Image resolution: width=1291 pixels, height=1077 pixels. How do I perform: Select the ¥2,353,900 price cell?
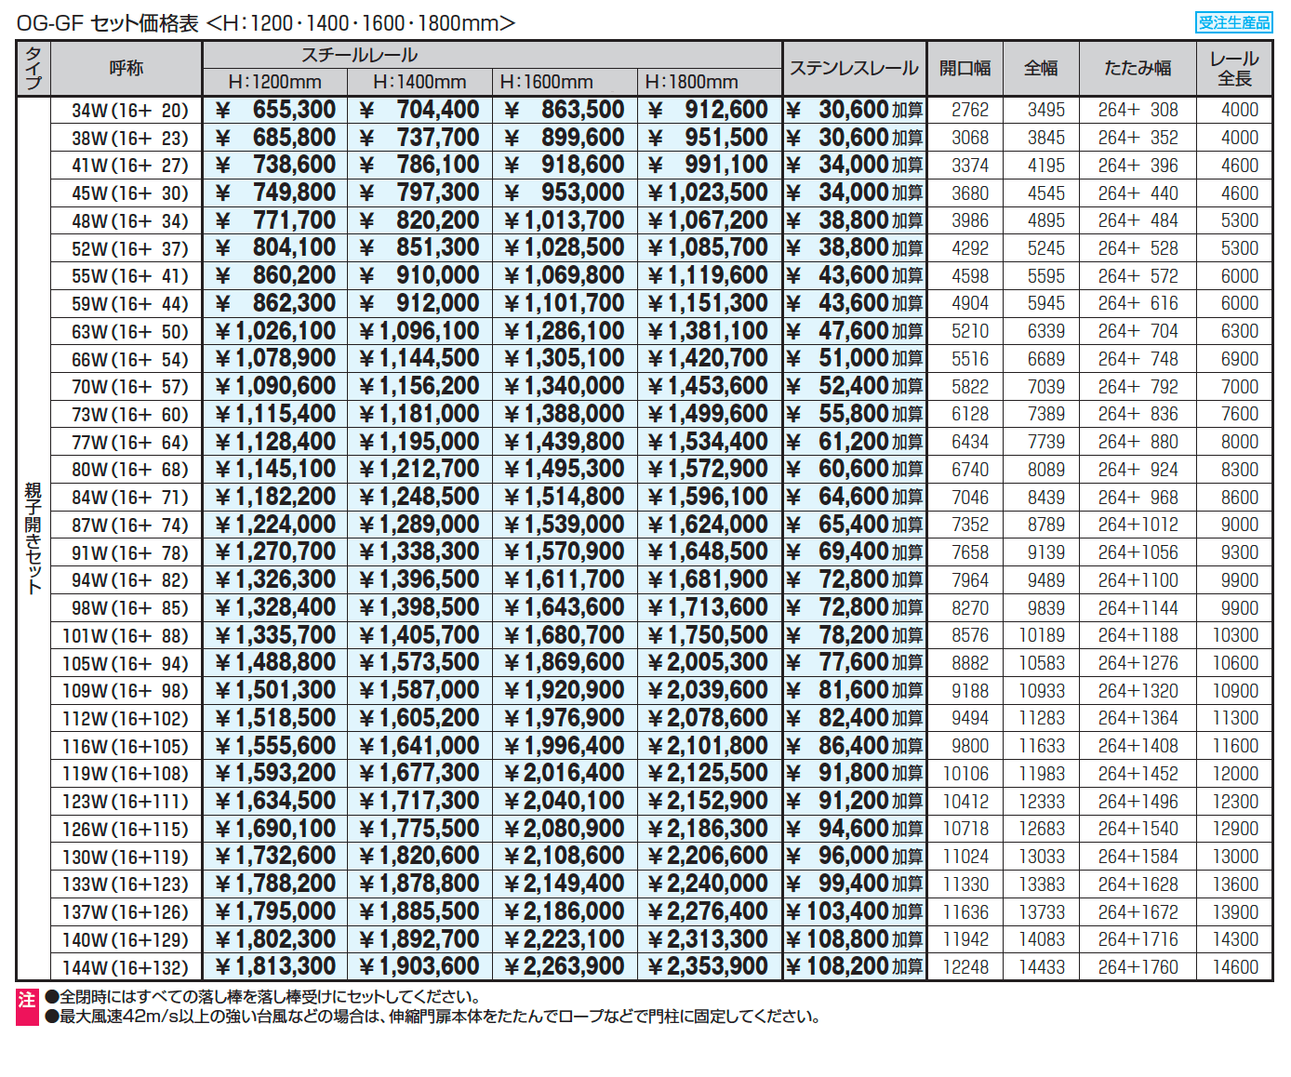click(x=709, y=966)
